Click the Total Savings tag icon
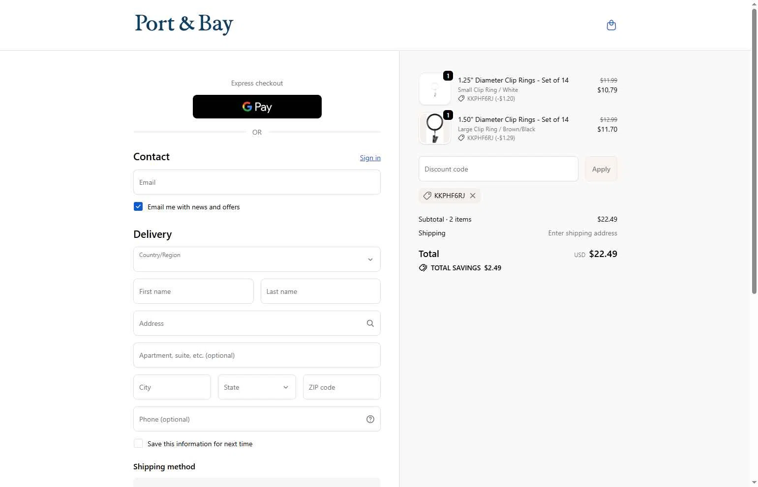The image size is (758, 487). click(x=423, y=268)
